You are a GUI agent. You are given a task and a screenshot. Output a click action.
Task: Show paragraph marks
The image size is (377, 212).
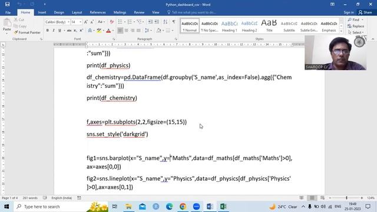click(x=174, y=22)
